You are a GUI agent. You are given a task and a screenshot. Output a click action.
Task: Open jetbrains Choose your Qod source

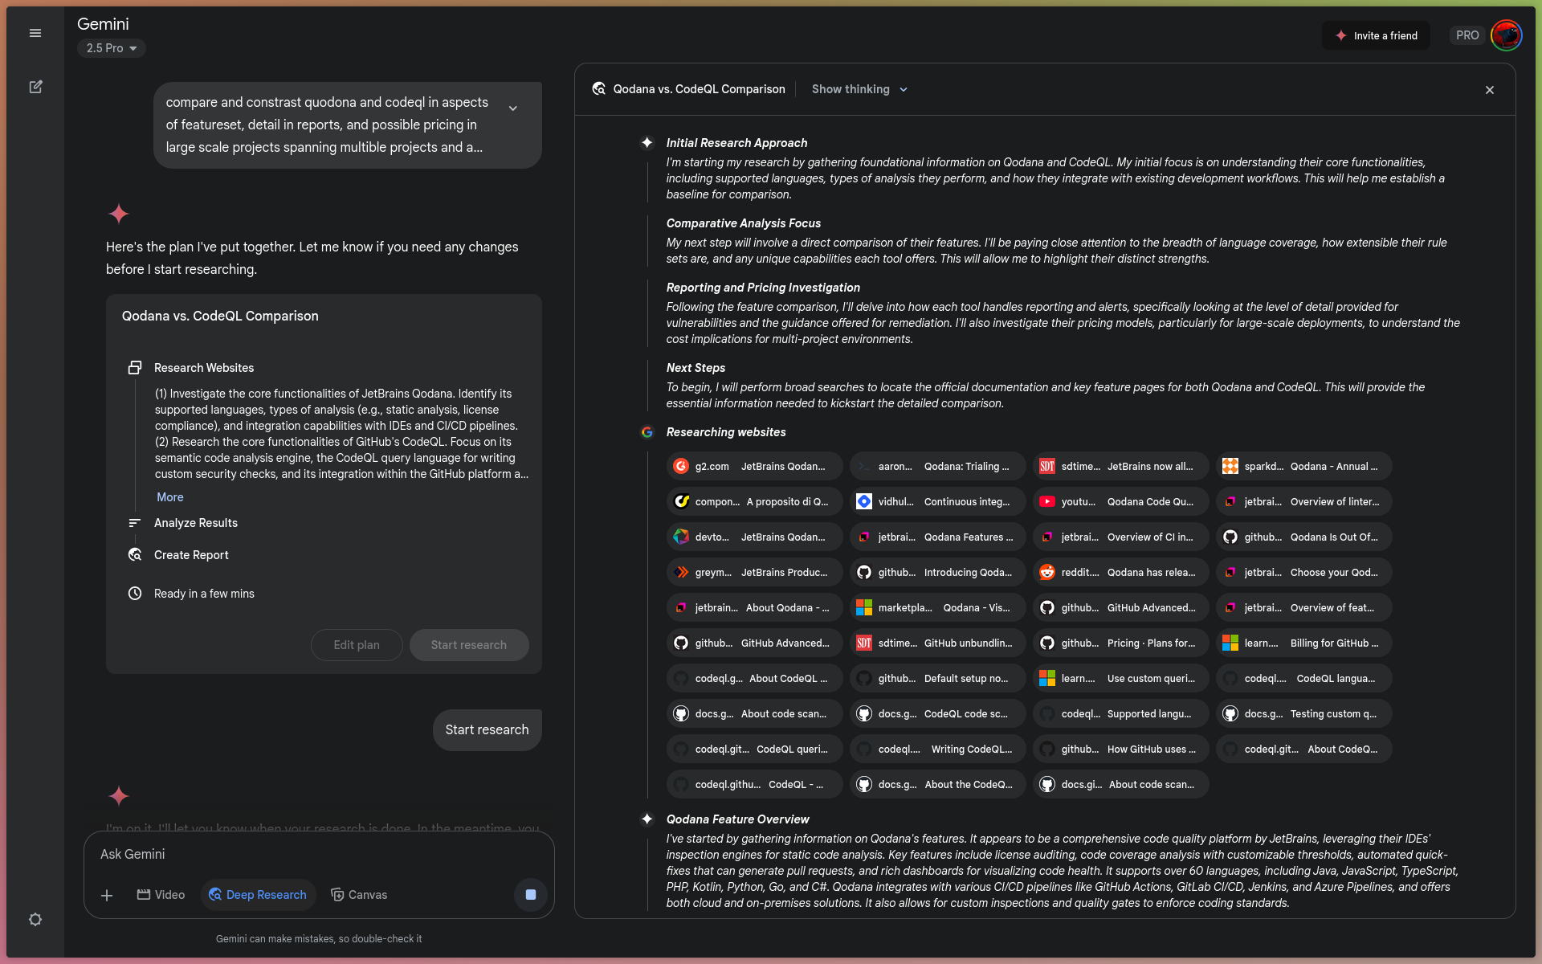pos(1303,573)
